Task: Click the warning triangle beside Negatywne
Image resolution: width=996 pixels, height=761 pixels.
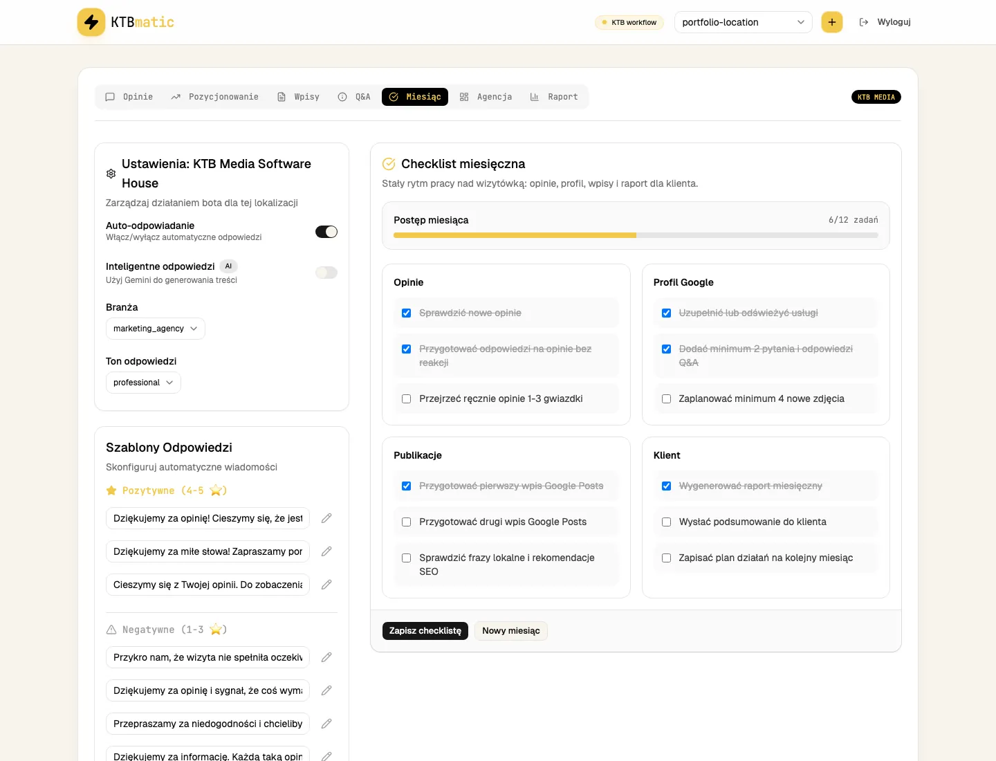Action: pyautogui.click(x=111, y=630)
